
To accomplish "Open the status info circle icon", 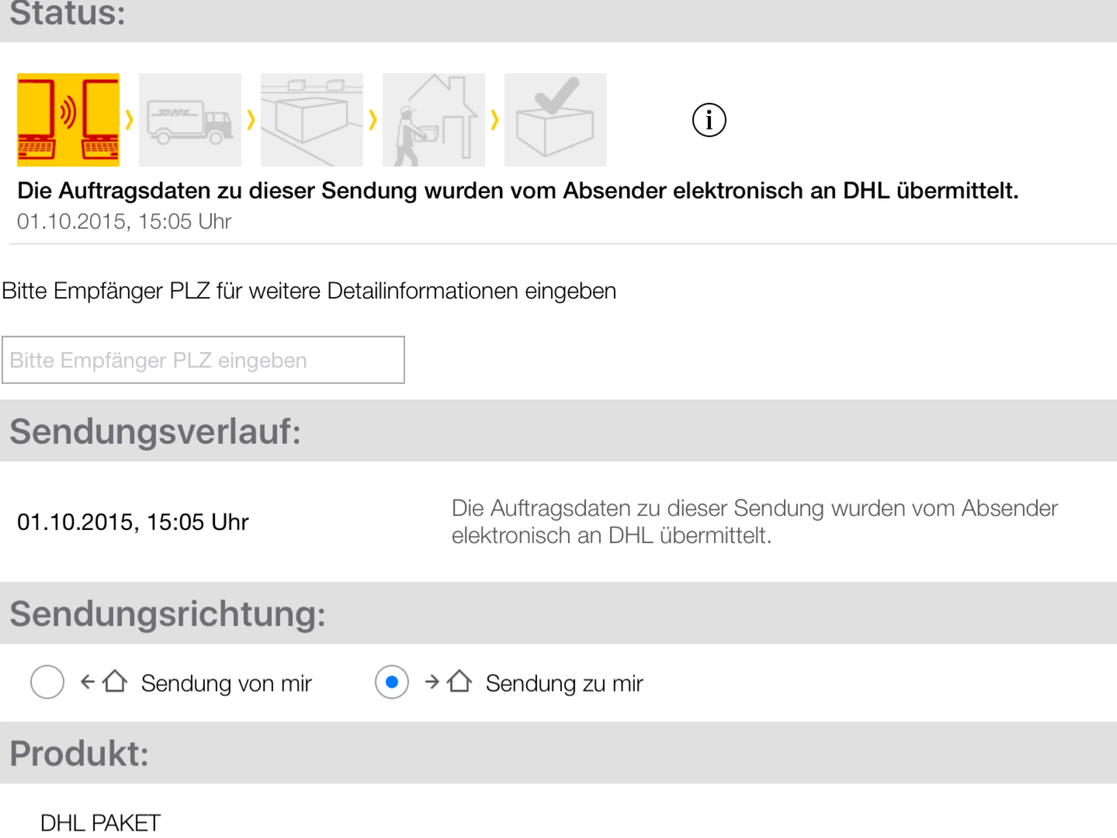I will click(709, 120).
